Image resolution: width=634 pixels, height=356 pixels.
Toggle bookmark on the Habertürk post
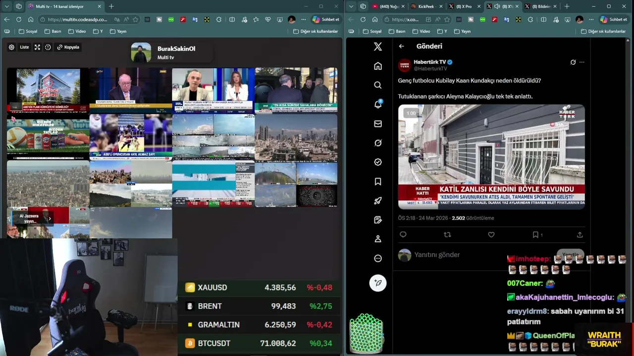535,235
